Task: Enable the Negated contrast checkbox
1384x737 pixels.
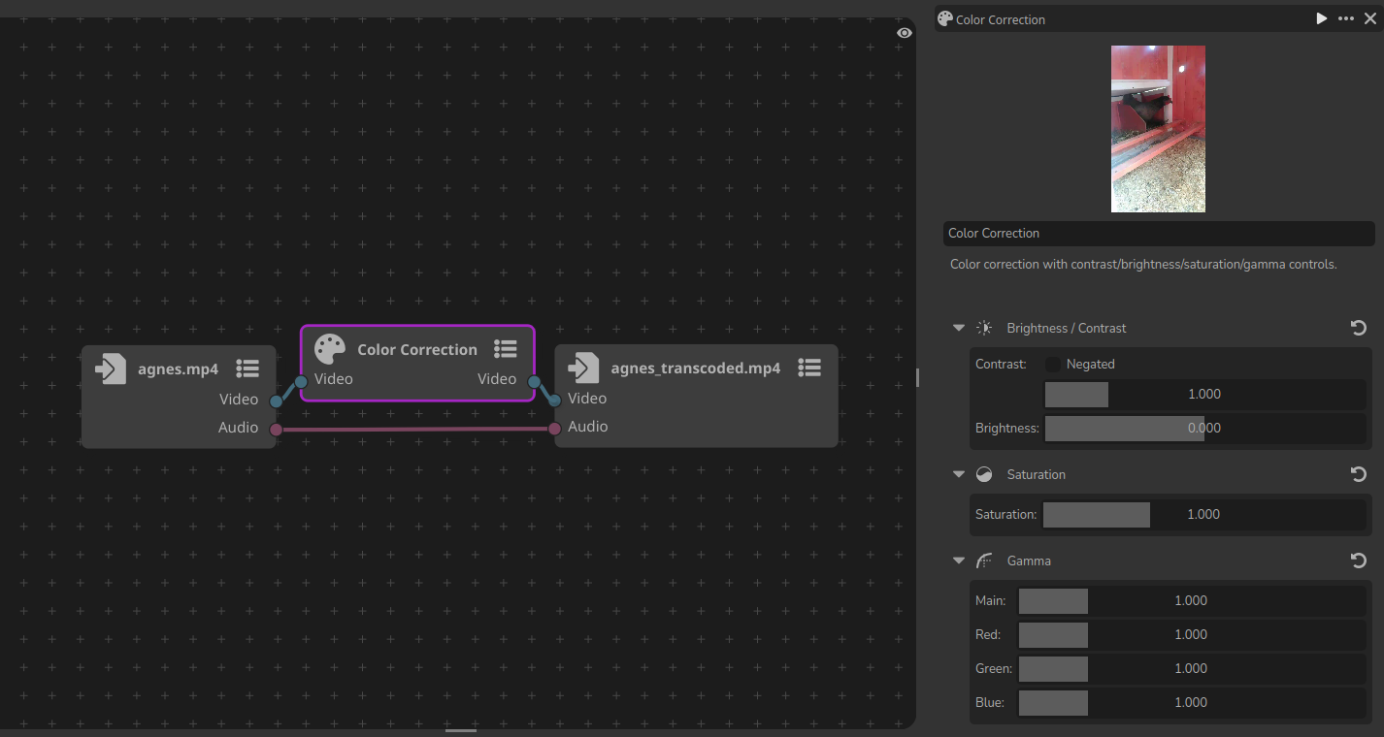Action: 1052,365
